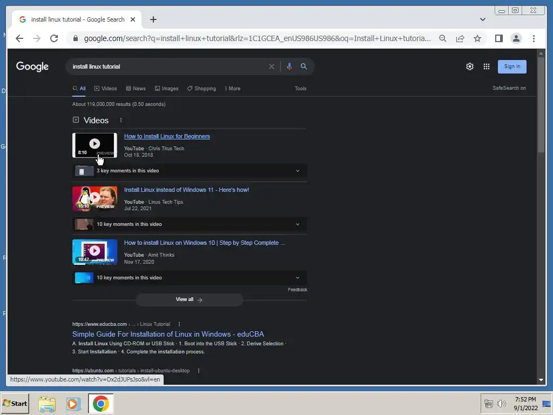Share this page icon
553x415 pixels.
pos(460,38)
